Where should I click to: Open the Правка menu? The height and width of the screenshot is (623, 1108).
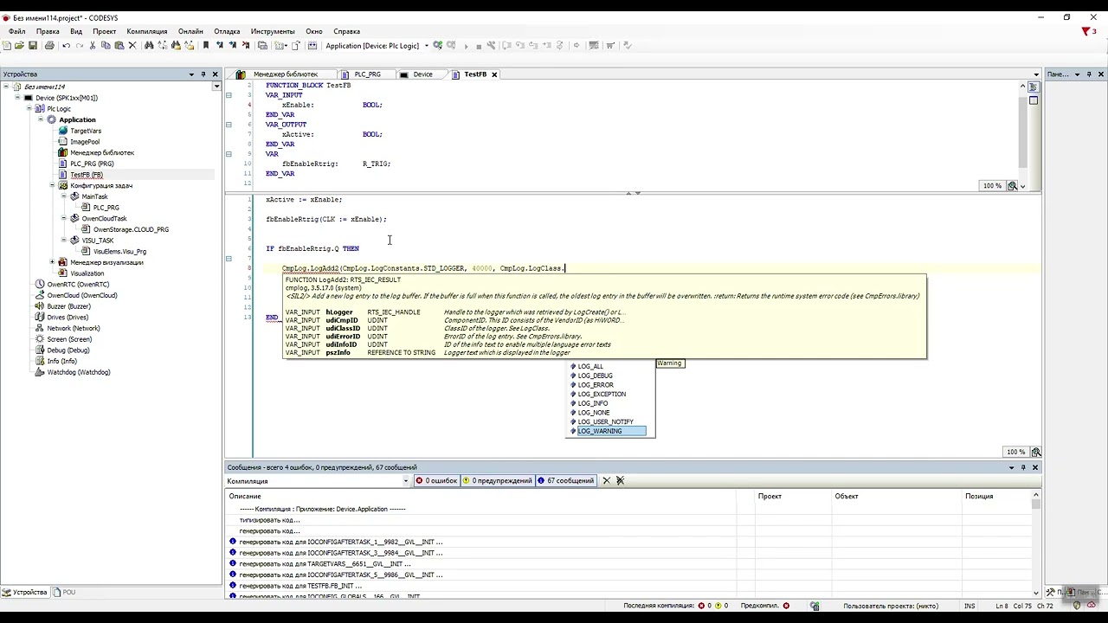coord(48,31)
